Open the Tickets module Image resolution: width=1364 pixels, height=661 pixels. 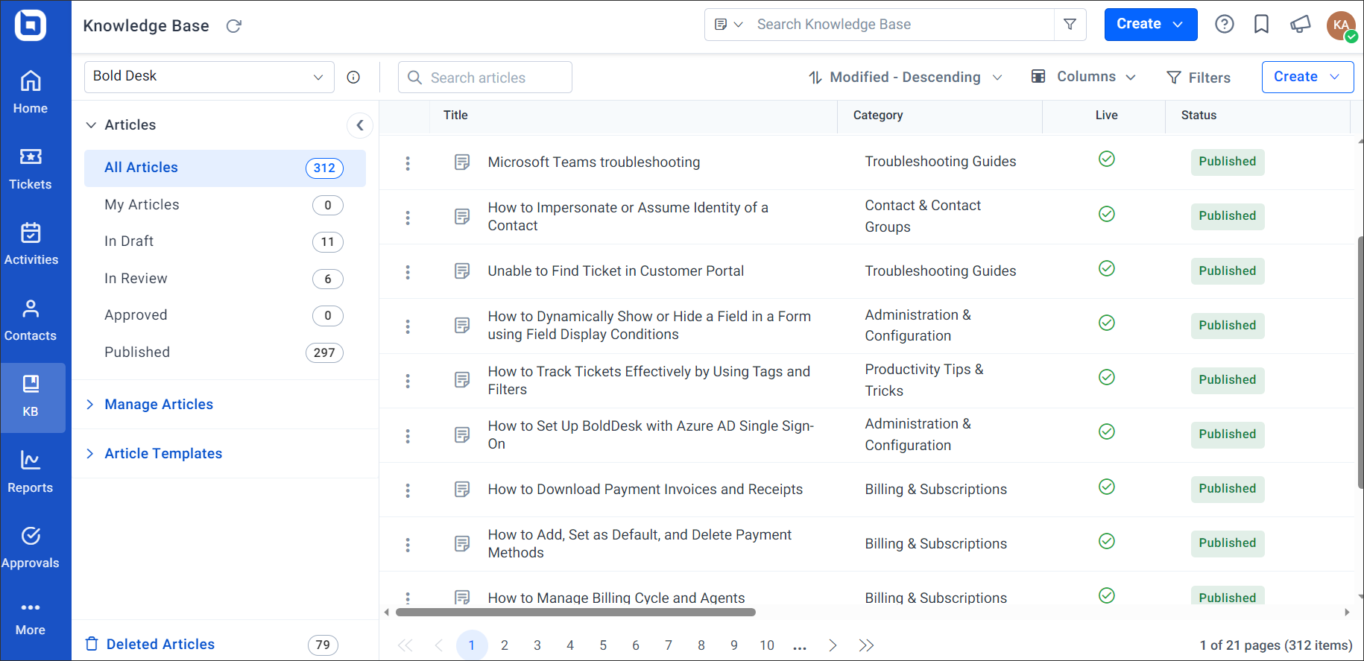[x=31, y=169]
